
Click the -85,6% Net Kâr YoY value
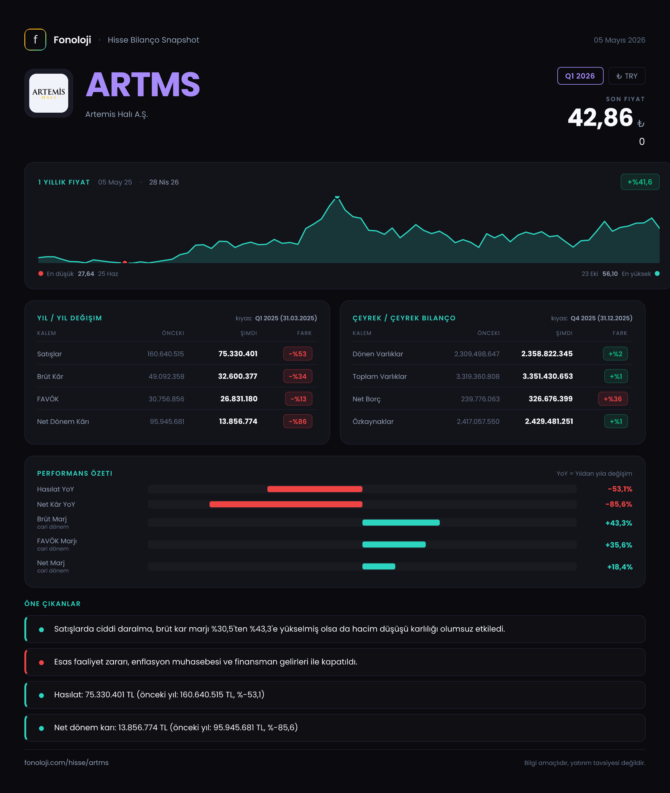tap(619, 504)
